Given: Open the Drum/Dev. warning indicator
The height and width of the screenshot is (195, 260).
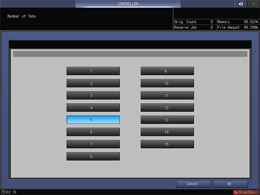Looking at the screenshot, I should 246,192.
